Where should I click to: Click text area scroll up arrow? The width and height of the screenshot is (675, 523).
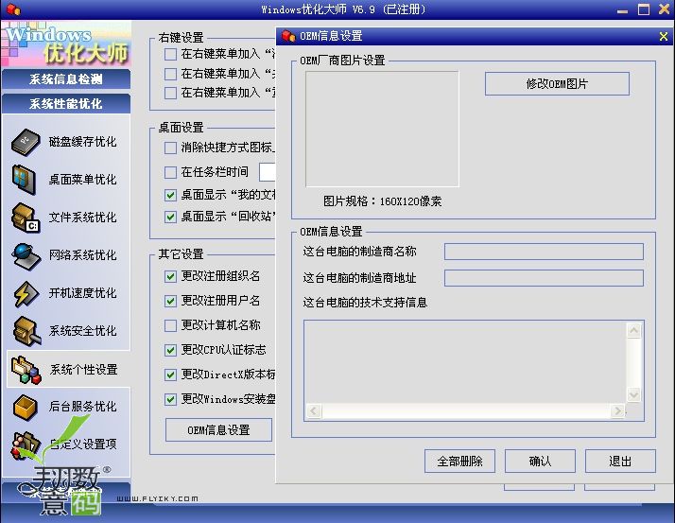633,330
